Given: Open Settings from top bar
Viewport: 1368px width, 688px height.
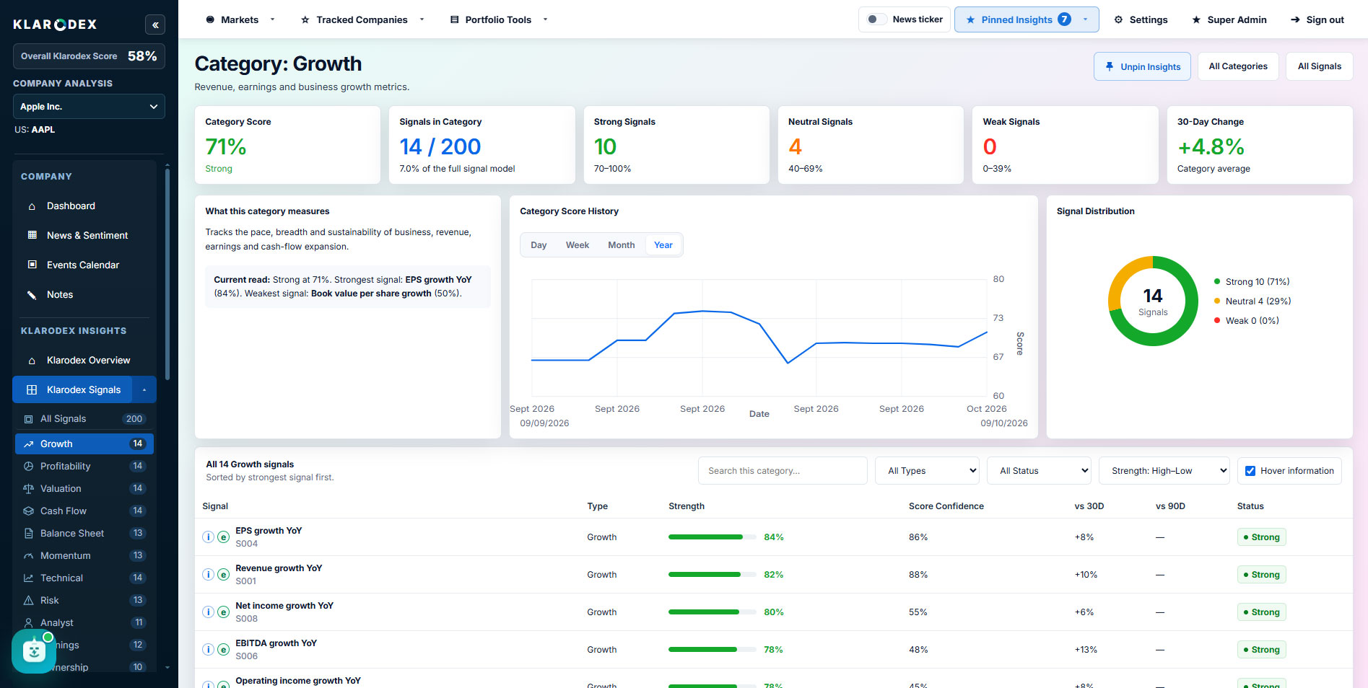Looking at the screenshot, I should 1141,19.
